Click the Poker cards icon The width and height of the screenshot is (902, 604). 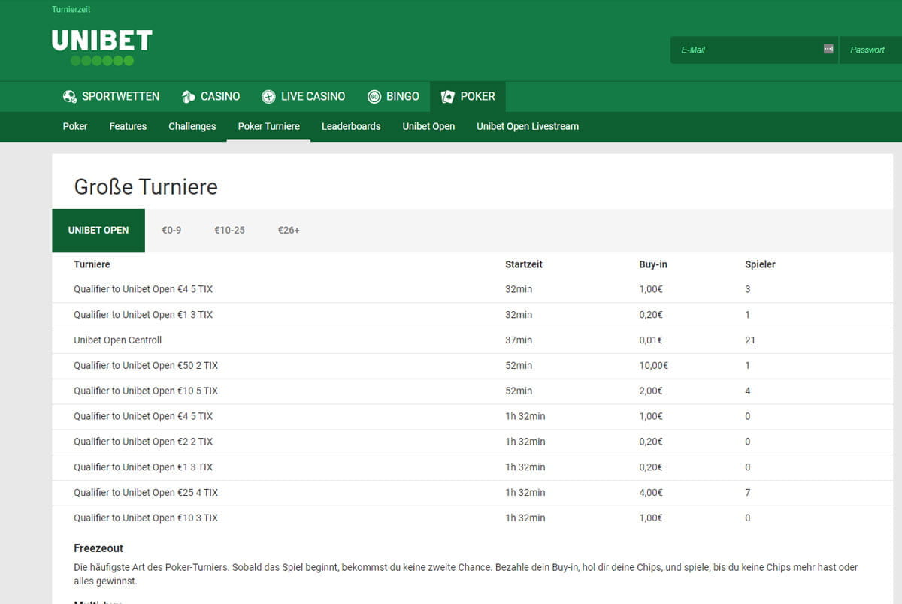448,97
